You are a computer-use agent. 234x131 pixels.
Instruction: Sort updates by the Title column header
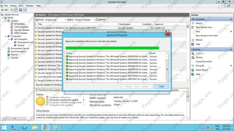tap(77, 24)
